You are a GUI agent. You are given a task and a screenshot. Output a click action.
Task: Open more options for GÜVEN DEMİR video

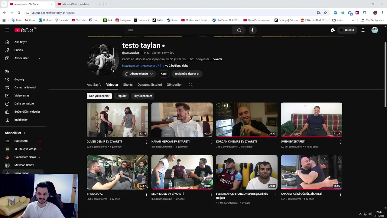click(147, 142)
